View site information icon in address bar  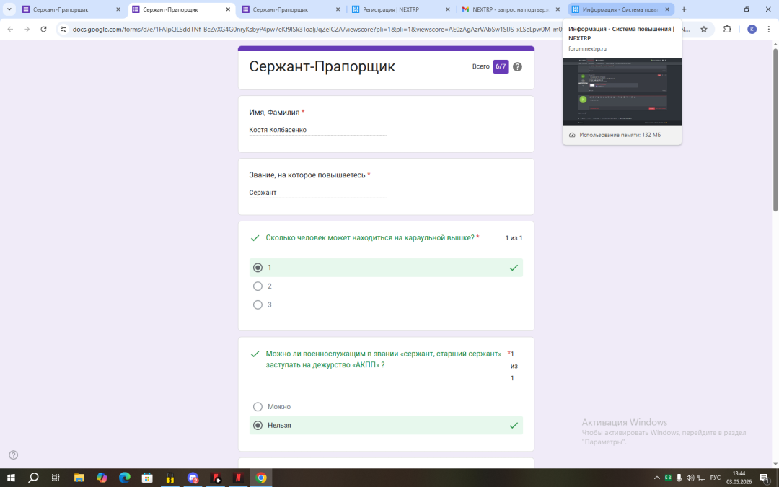tap(63, 30)
